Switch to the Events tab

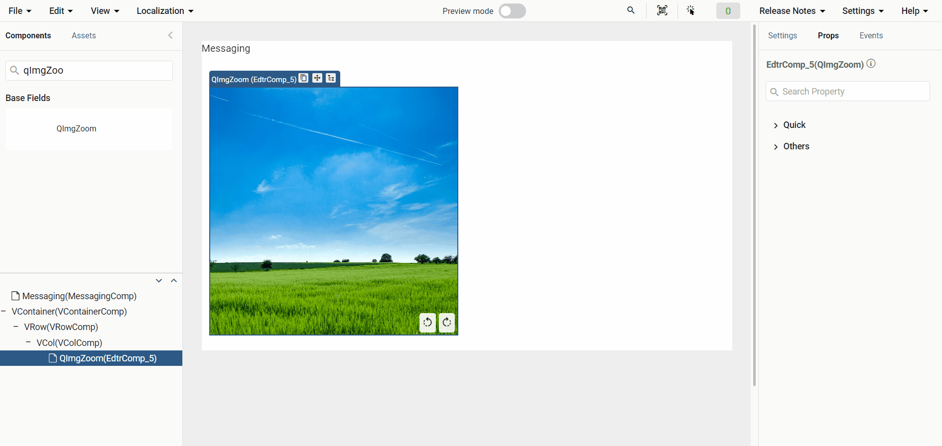click(x=871, y=36)
